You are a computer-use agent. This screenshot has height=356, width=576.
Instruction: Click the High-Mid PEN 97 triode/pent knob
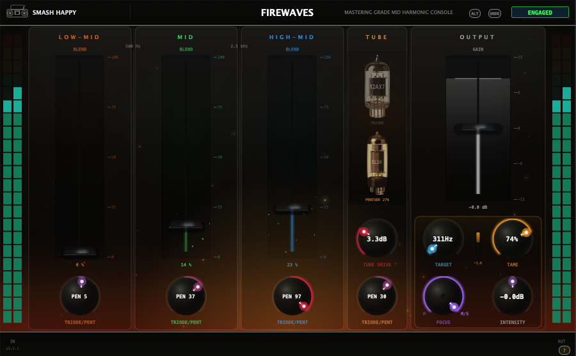point(292,296)
